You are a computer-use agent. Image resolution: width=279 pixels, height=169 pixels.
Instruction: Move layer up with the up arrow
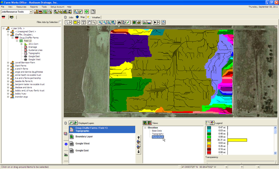pos(139,137)
